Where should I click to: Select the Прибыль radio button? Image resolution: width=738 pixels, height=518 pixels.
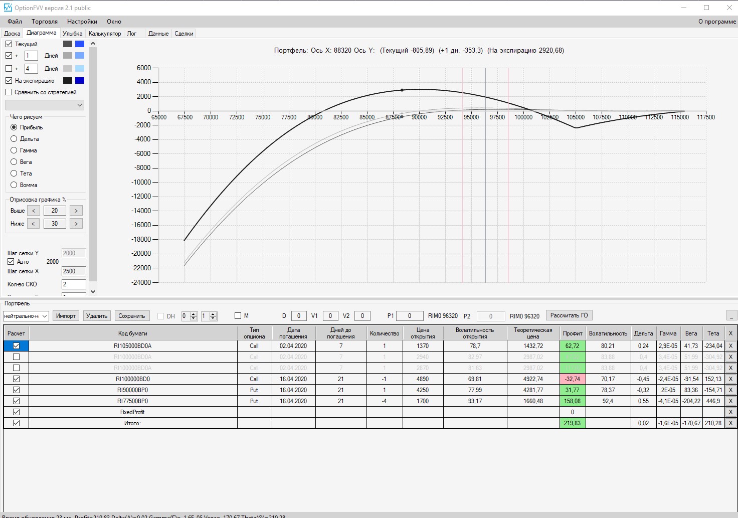coord(14,127)
